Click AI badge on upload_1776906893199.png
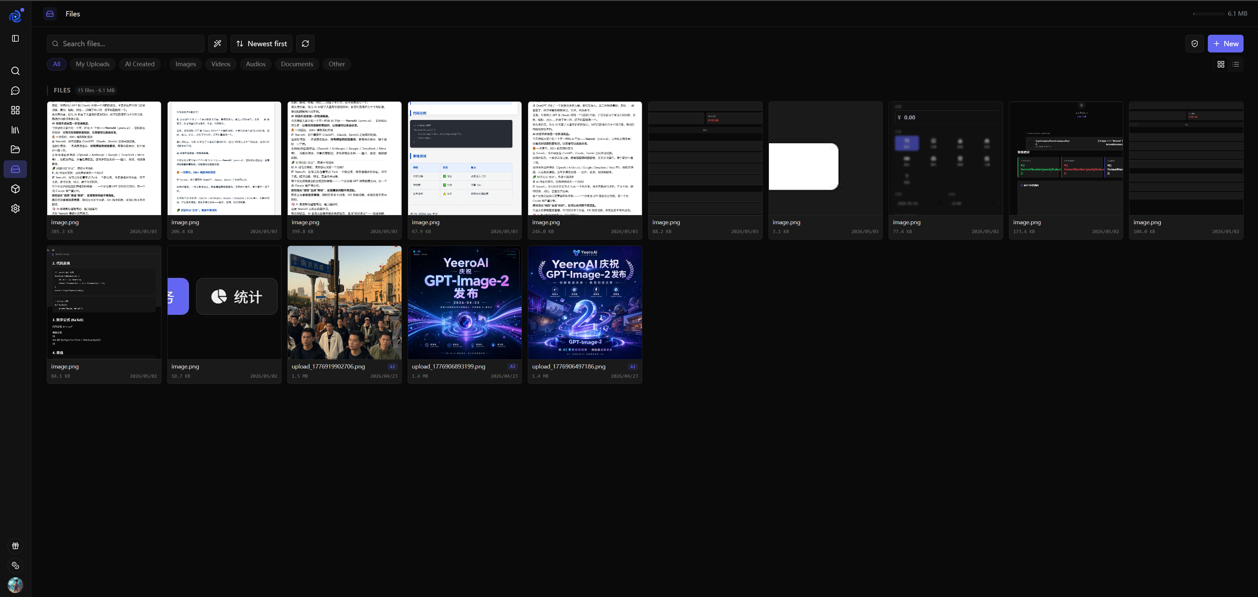Image resolution: width=1258 pixels, height=597 pixels. tap(512, 367)
